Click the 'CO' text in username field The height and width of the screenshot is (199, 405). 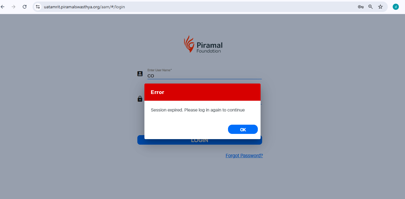[151, 76]
